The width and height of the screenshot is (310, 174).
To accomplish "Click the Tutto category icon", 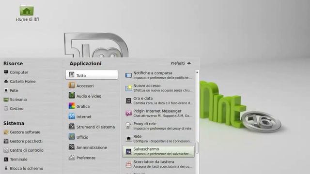I will [72, 75].
